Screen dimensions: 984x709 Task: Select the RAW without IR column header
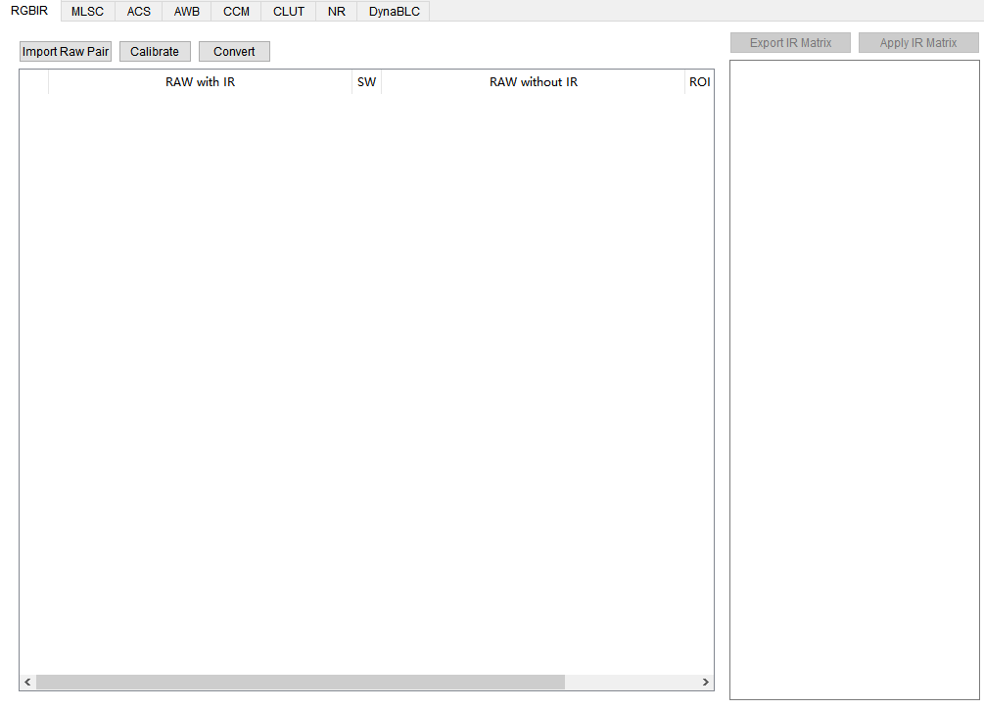coord(533,82)
